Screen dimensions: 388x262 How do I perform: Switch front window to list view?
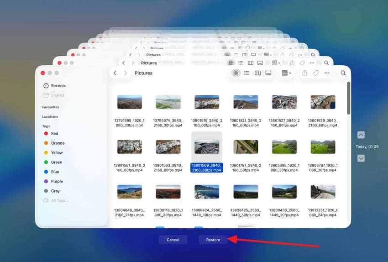(246, 73)
